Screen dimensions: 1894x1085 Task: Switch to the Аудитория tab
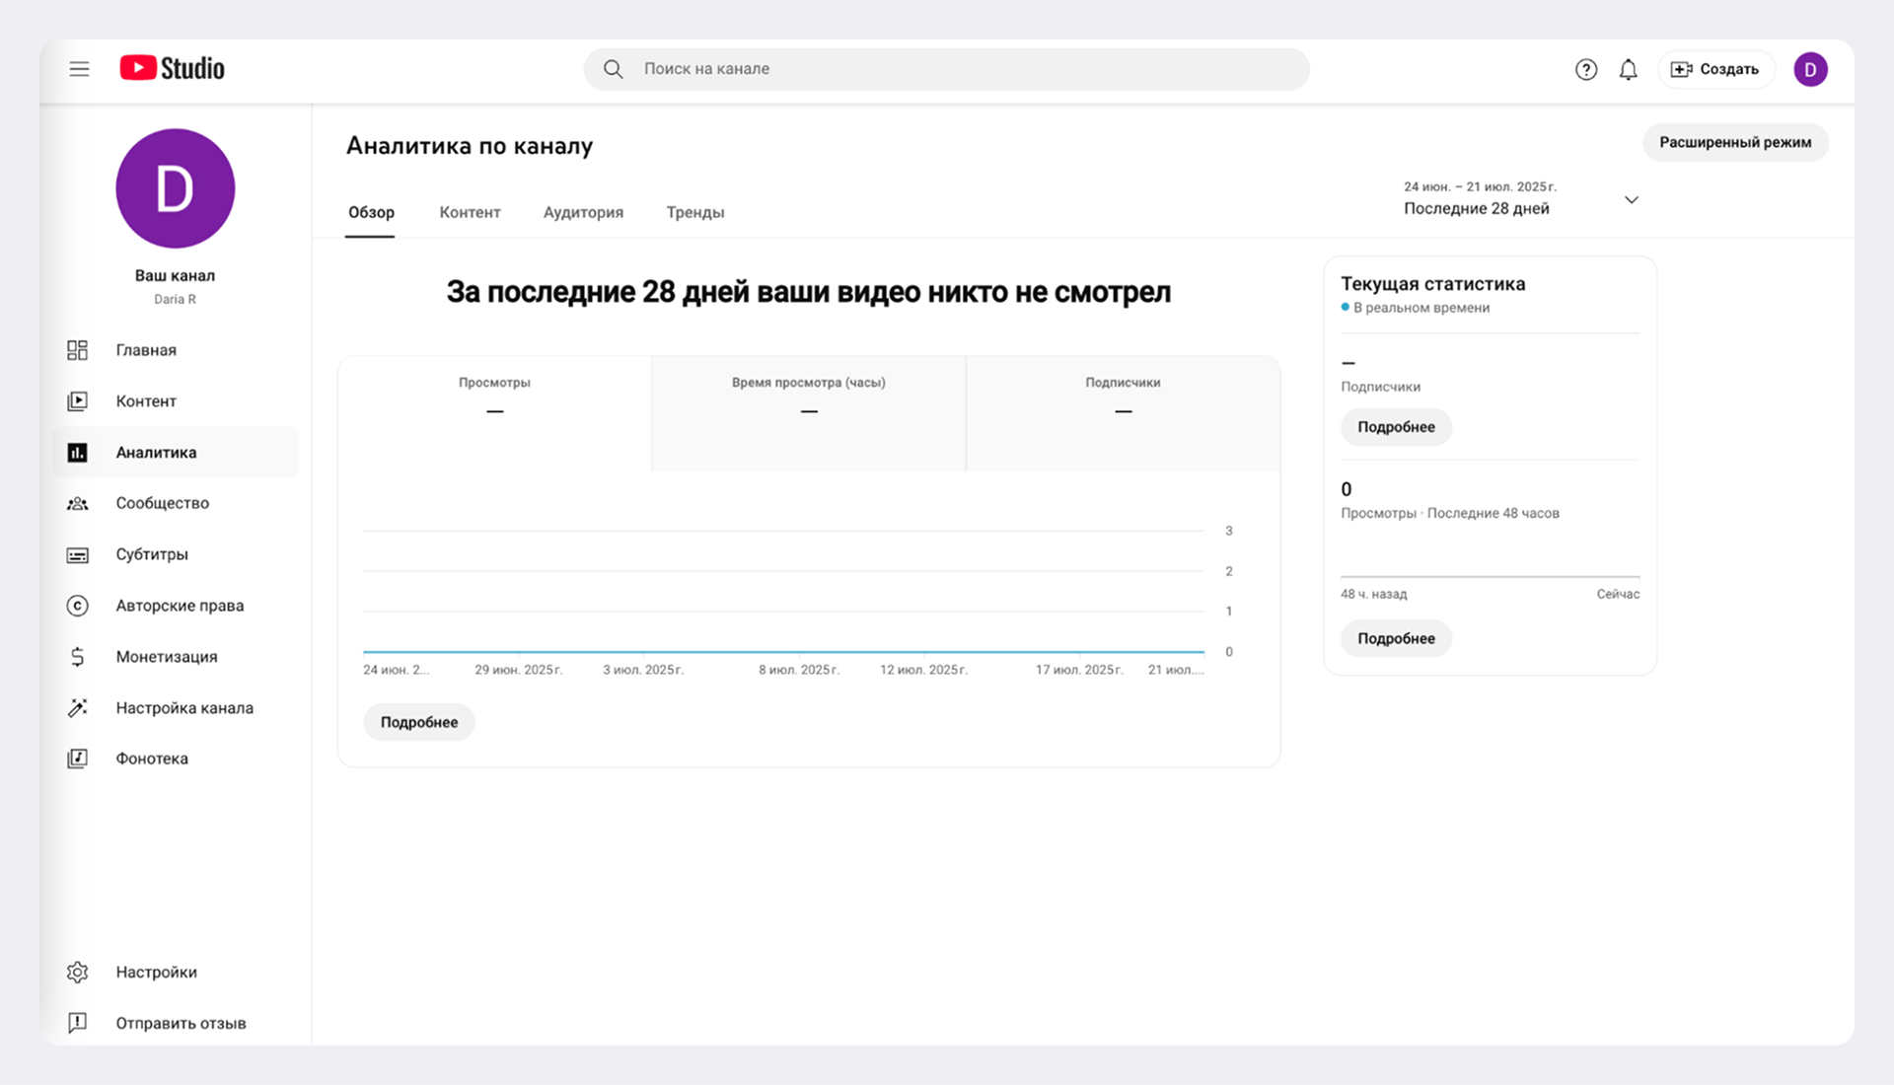point(583,212)
